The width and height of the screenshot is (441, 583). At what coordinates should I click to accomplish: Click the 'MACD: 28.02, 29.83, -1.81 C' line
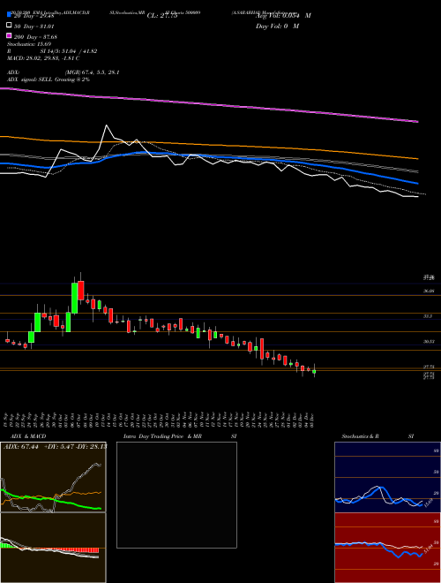coord(43,58)
